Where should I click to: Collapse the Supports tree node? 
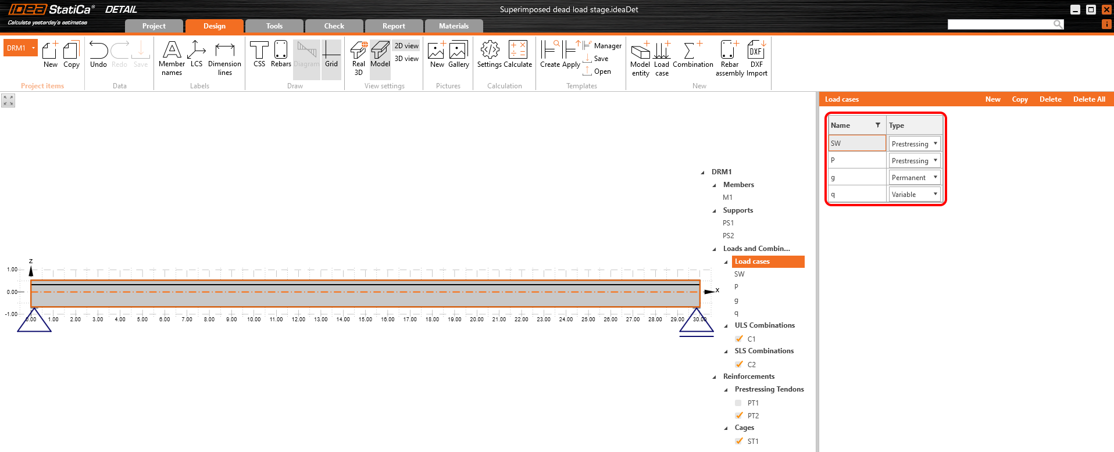[x=715, y=211]
